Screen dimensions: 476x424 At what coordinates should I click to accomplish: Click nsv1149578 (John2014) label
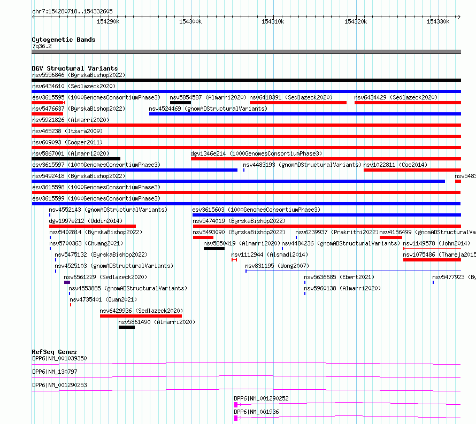pos(436,243)
